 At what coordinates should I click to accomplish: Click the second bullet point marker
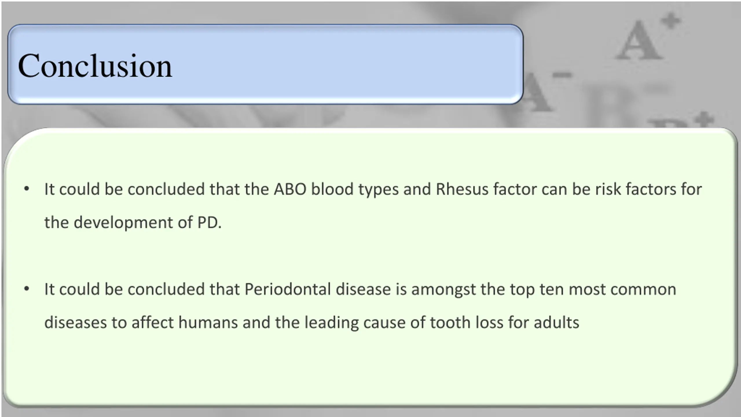(x=27, y=289)
